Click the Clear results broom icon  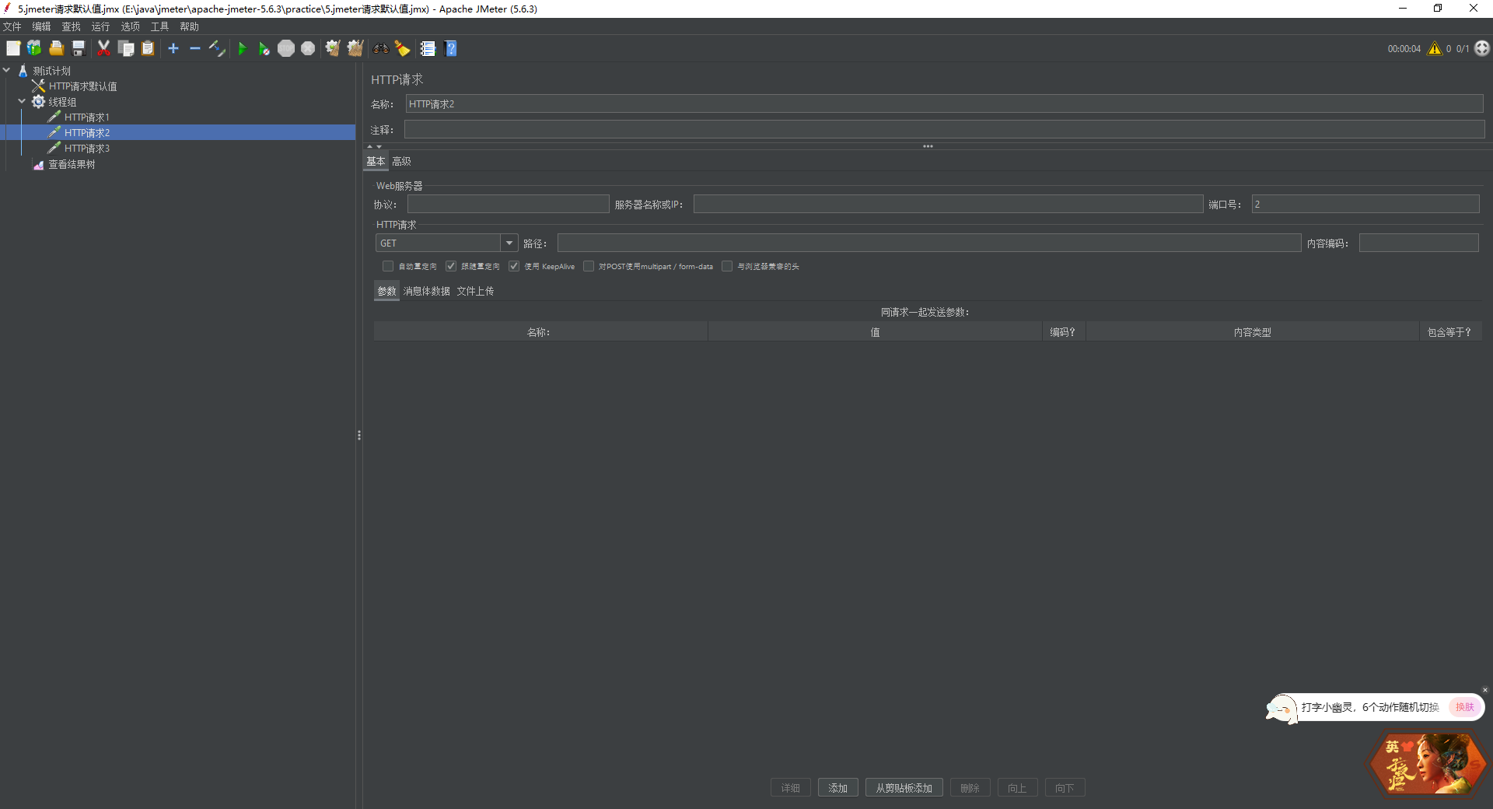click(333, 48)
